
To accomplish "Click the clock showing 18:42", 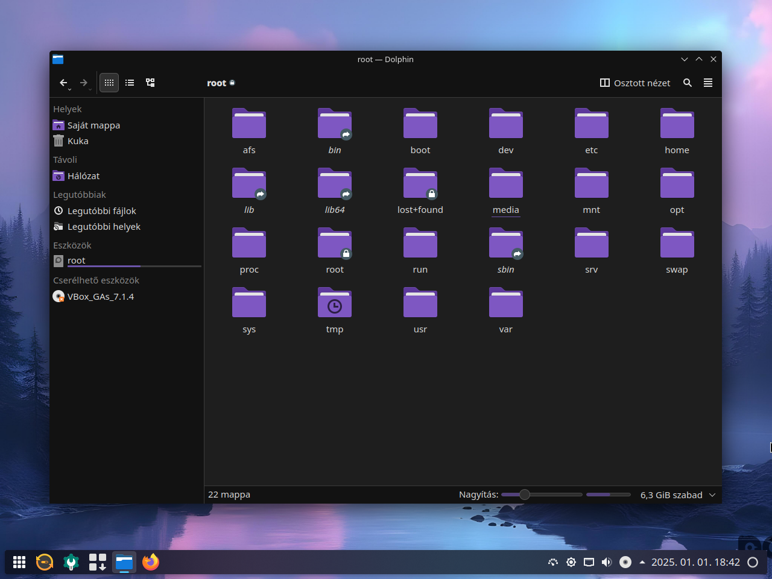I will coord(695,562).
